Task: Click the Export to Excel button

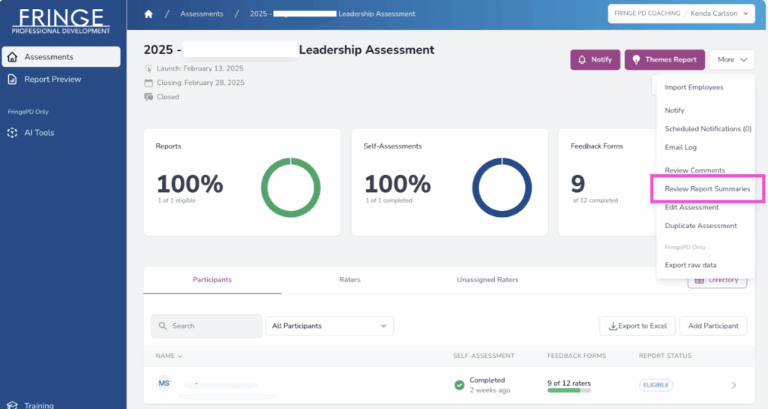Action: [x=637, y=326]
